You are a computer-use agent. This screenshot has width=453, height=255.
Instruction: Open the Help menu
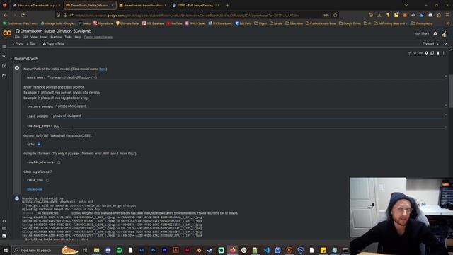coord(78,37)
